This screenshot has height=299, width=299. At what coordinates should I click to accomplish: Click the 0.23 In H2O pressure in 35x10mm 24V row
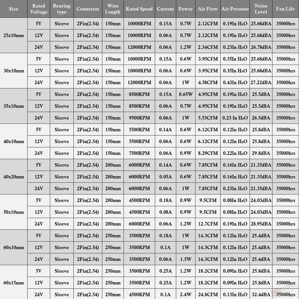tap(235, 118)
